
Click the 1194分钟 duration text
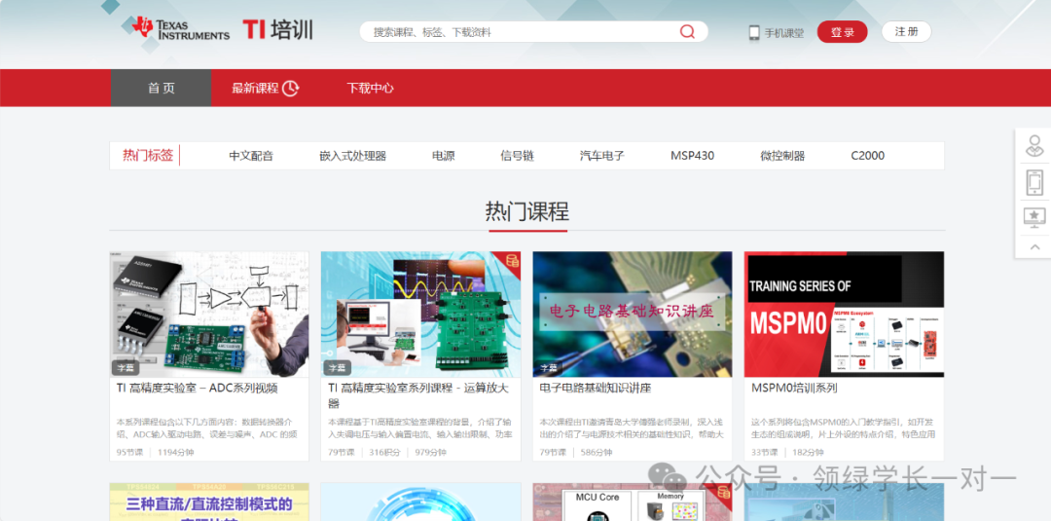(x=175, y=452)
